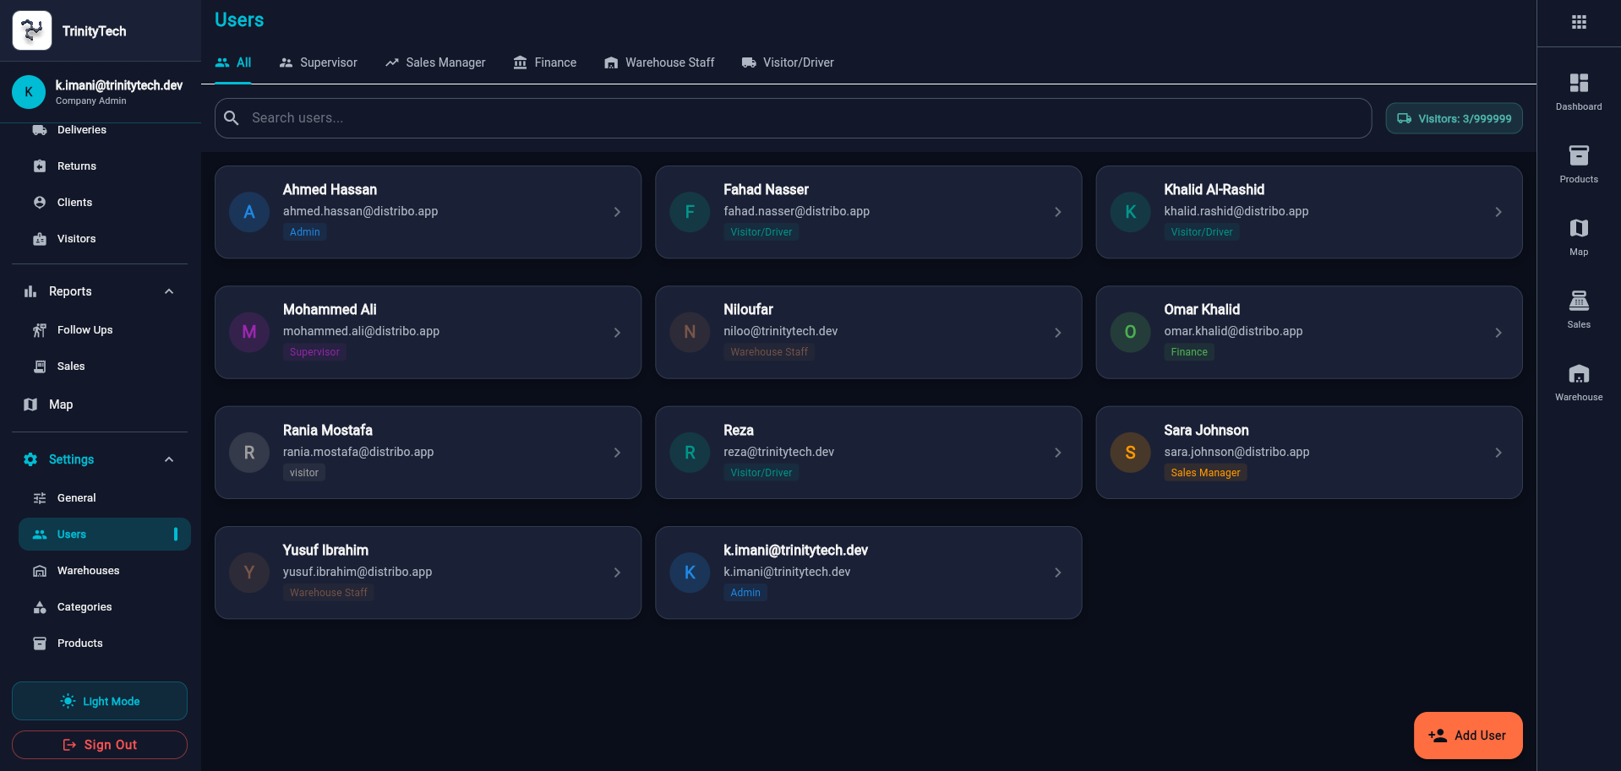This screenshot has height=771, width=1621.
Task: Open Sales in right icon panel
Action: click(1578, 309)
